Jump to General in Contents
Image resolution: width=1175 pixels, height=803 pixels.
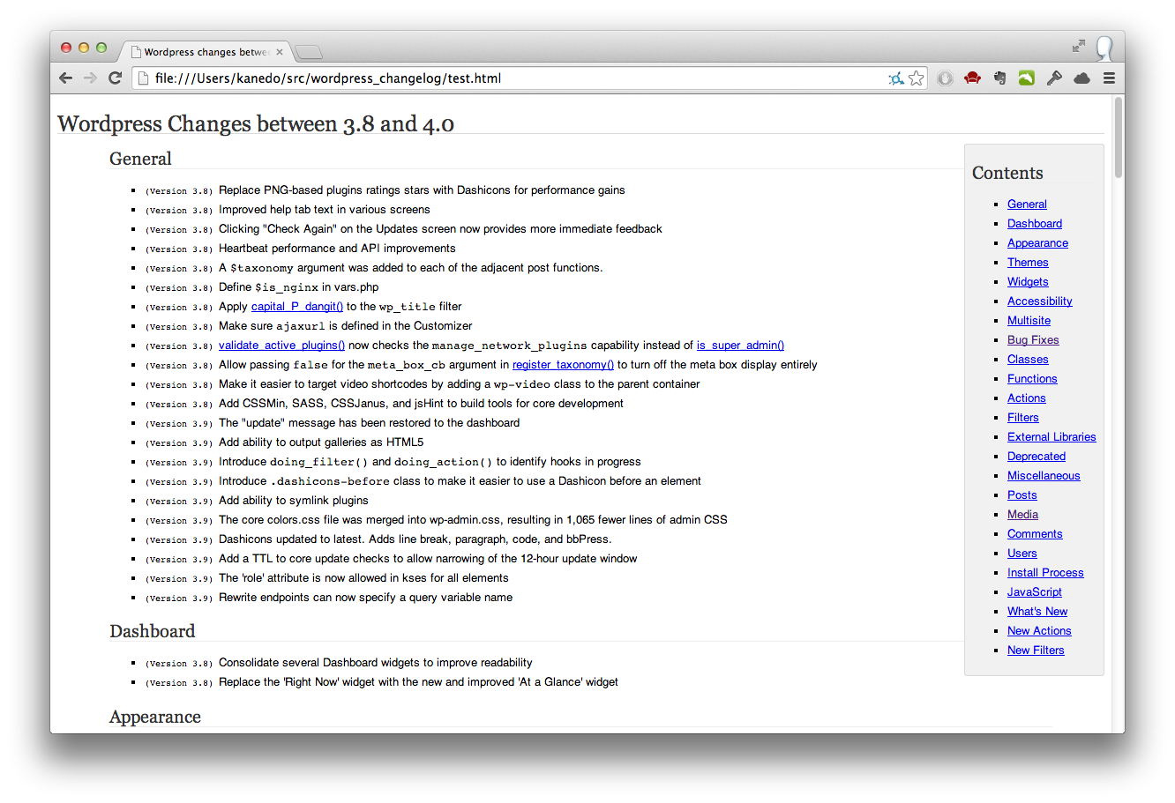(x=1027, y=204)
